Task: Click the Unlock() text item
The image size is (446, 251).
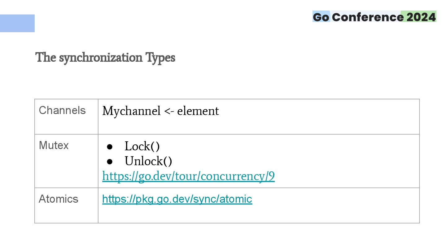Action: (x=148, y=161)
